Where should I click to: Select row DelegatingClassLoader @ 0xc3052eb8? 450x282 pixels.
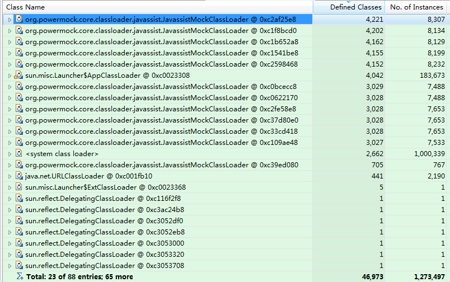(x=224, y=232)
